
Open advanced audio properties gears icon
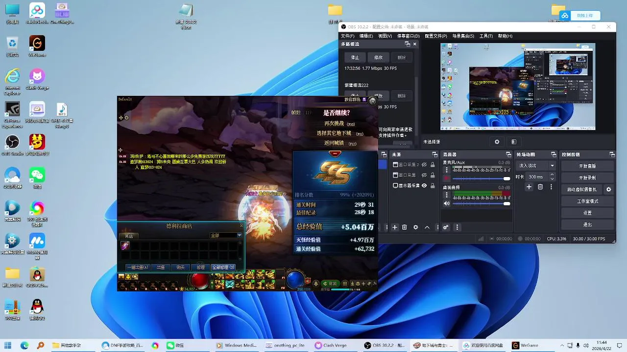click(446, 227)
